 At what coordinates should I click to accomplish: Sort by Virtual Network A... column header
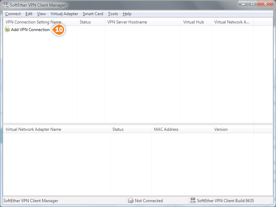tap(233, 22)
